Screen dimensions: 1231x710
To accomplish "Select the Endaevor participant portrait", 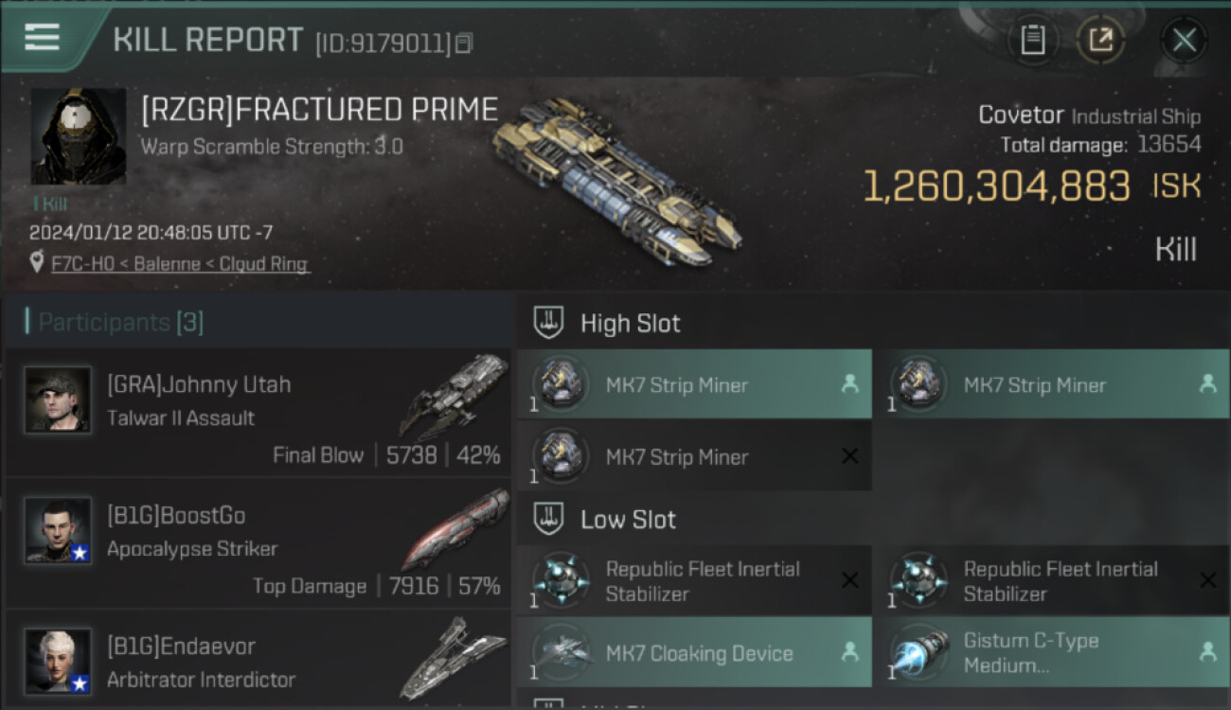I will pos(58,661).
